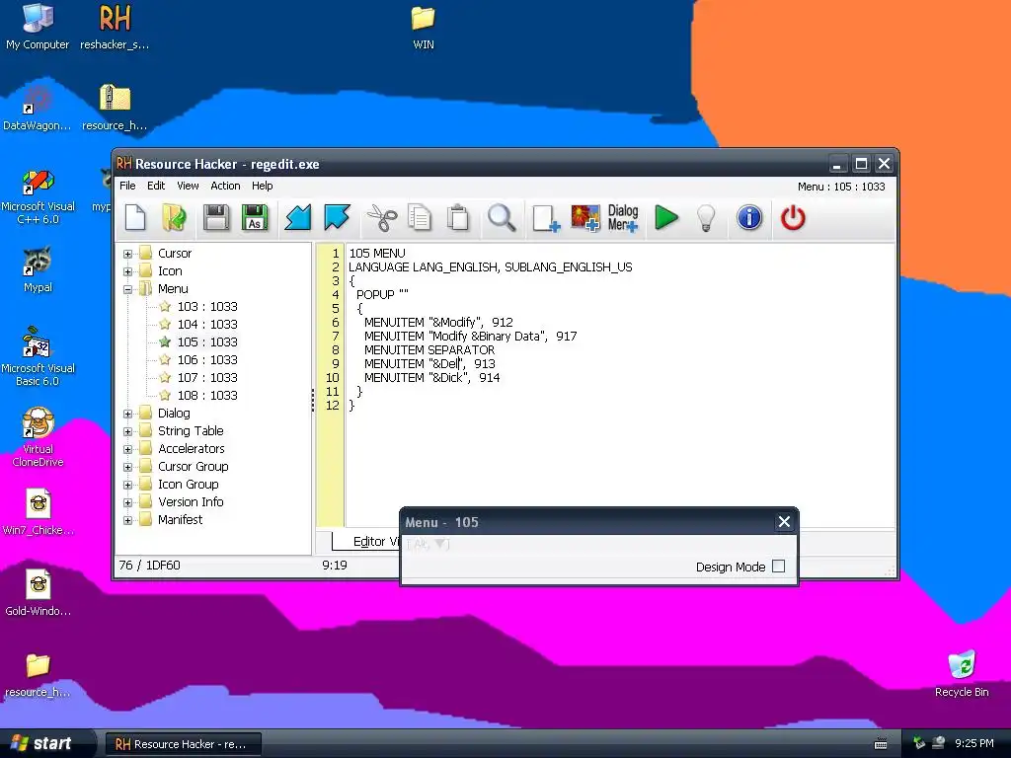Compile script with green play arrow
This screenshot has height=758, width=1011.
tap(666, 218)
